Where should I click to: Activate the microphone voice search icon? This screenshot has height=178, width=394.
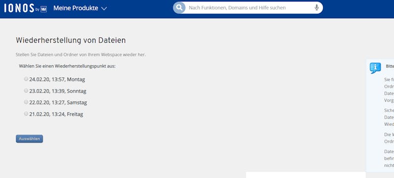[317, 8]
